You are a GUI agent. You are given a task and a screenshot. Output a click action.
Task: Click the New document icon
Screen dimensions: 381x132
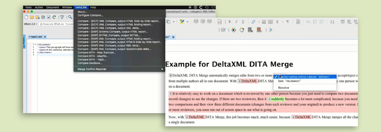[27, 17]
